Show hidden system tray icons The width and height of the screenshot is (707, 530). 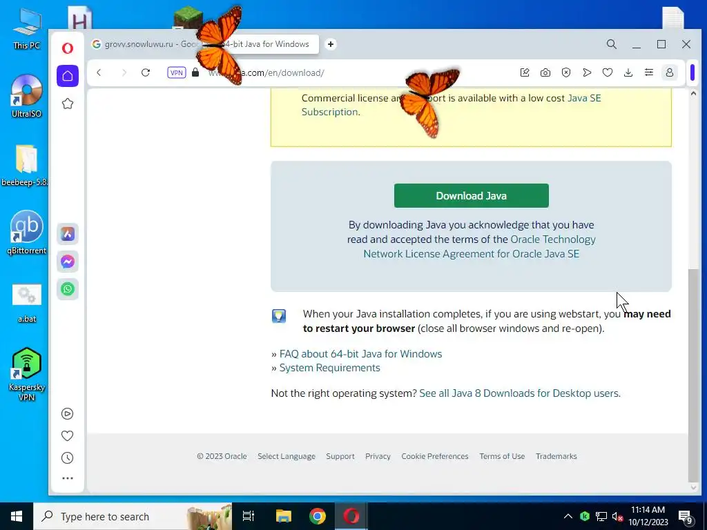pyautogui.click(x=568, y=516)
